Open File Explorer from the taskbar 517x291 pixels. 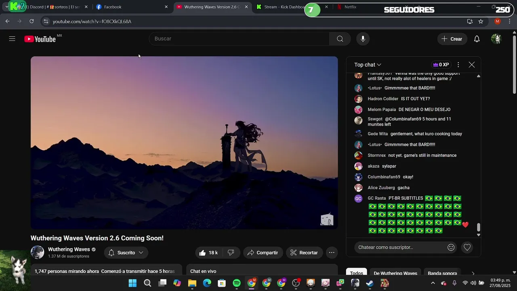[192, 283]
